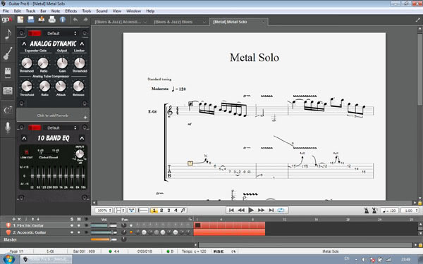Open the Mastering panel icon in sidebar
The height and width of the screenshot is (264, 423).
(8, 91)
